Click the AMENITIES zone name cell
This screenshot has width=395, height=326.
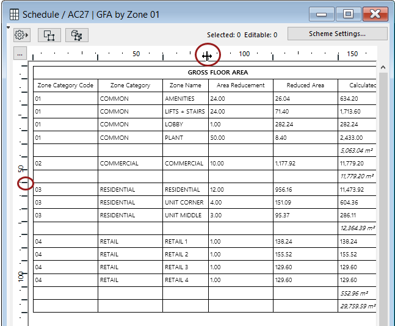[186, 98]
